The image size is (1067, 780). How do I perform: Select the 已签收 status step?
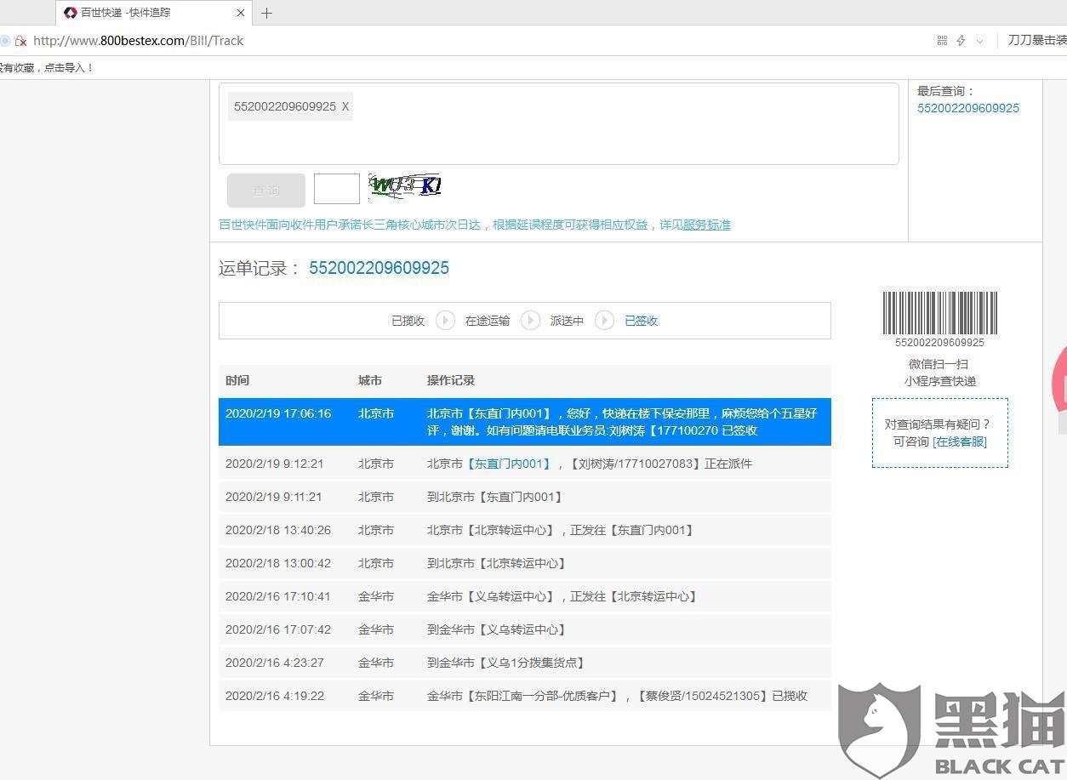point(642,321)
